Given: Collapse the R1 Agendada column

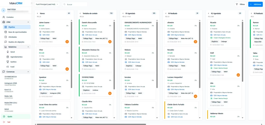Looking at the screenshot, I should tap(123, 13).
